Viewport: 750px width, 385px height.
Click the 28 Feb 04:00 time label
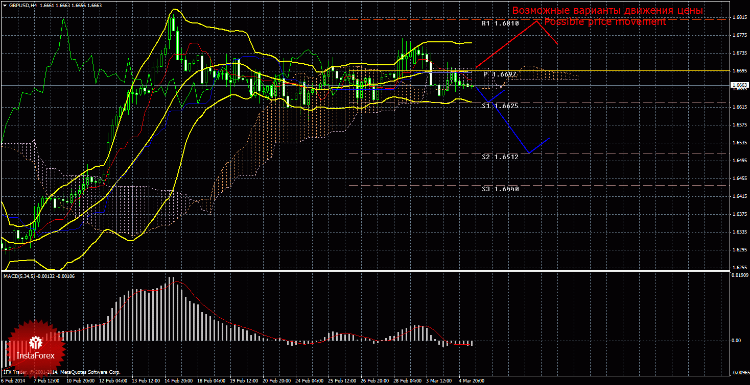tap(407, 380)
